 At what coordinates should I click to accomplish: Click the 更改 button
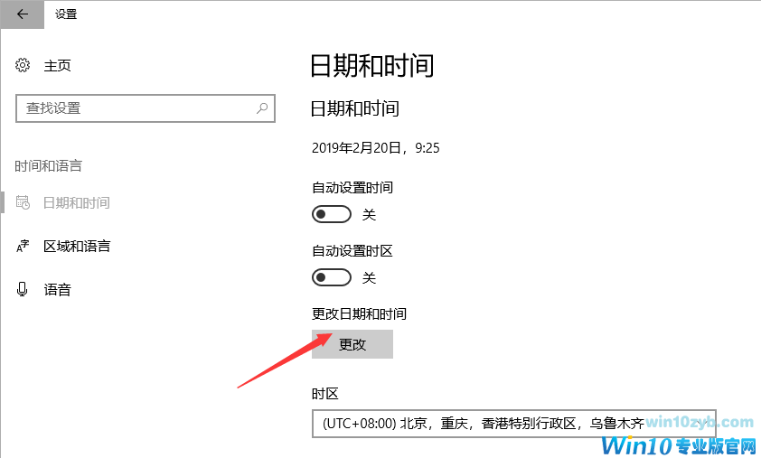(x=352, y=344)
